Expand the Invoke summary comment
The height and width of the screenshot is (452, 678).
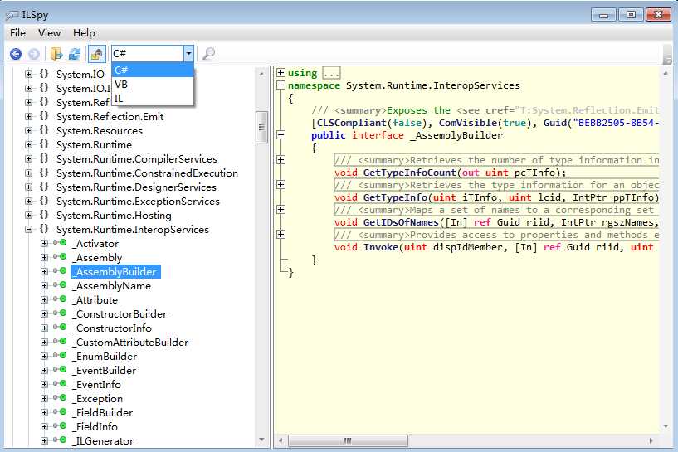pos(281,234)
